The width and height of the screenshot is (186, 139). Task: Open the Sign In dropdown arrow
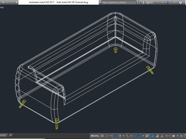point(163,2)
